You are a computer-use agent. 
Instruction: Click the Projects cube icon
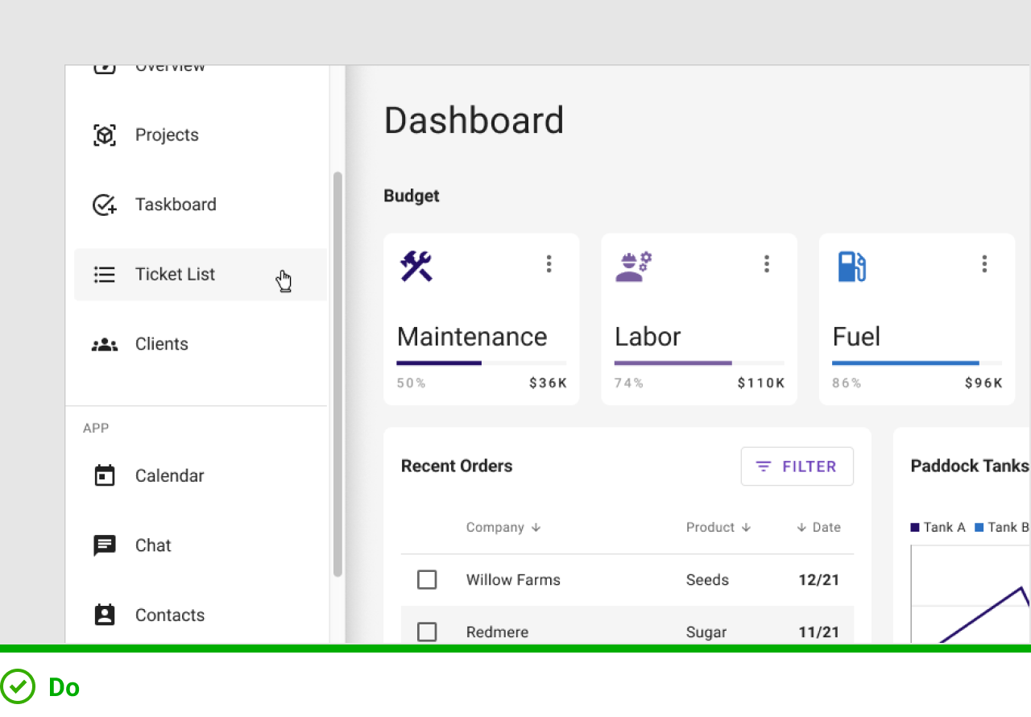pyautogui.click(x=105, y=135)
